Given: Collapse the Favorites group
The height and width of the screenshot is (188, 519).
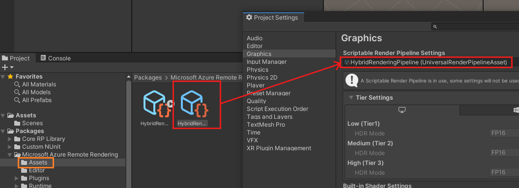Looking at the screenshot, I should [x=3, y=77].
